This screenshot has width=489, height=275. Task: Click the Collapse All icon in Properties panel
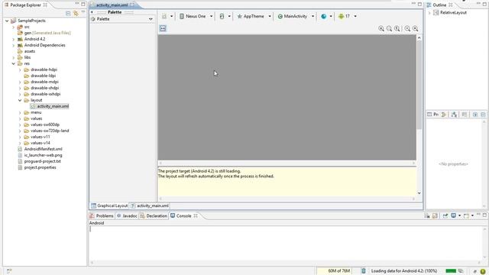483,115
